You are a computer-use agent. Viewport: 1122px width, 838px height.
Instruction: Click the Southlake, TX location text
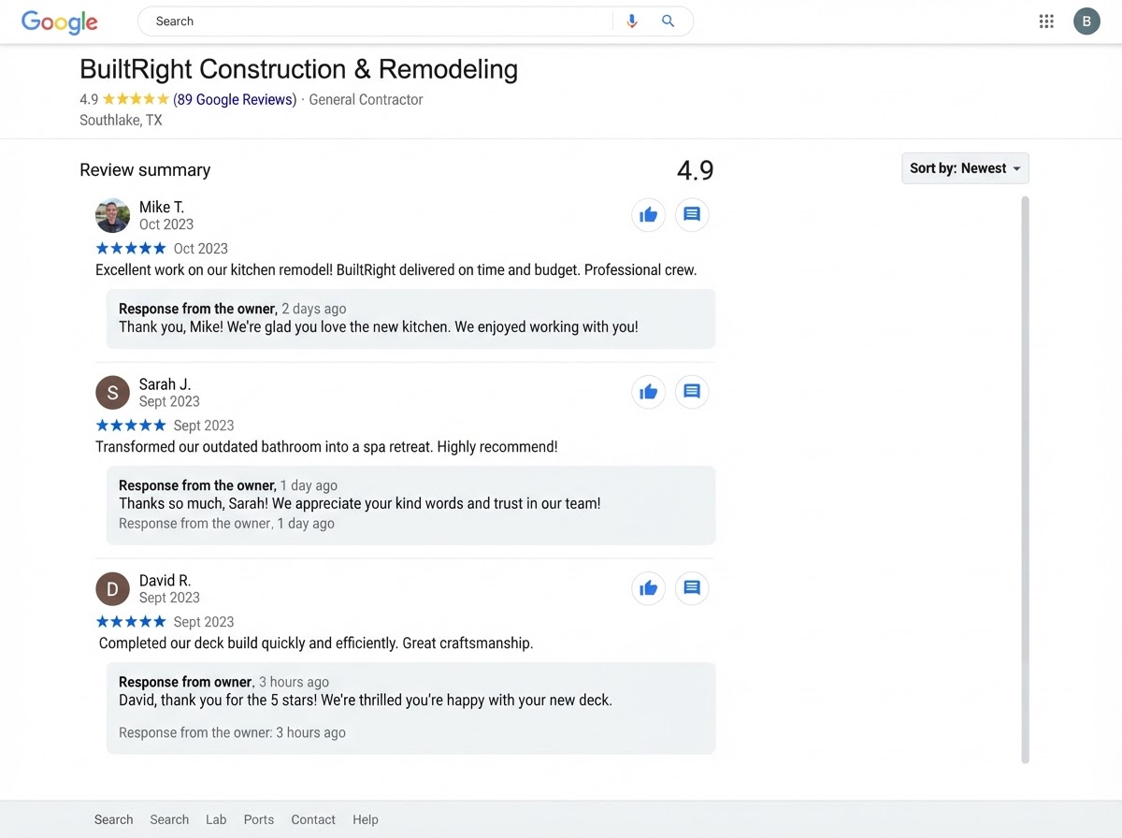121,120
